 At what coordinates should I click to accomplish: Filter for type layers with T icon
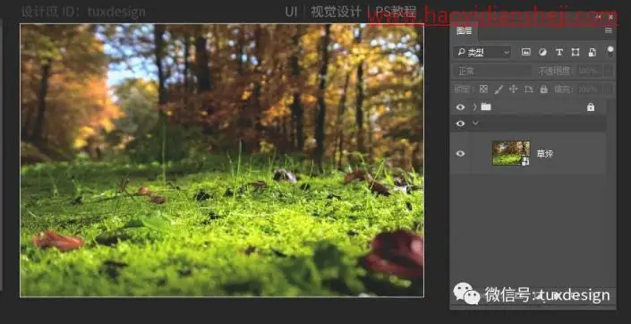tap(559, 52)
